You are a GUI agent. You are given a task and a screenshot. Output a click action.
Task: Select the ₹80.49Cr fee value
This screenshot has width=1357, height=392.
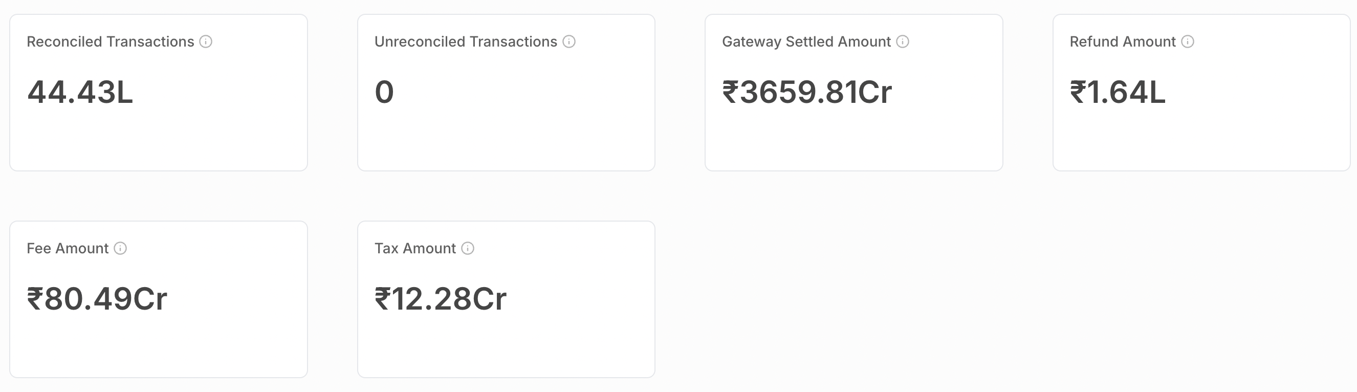97,299
